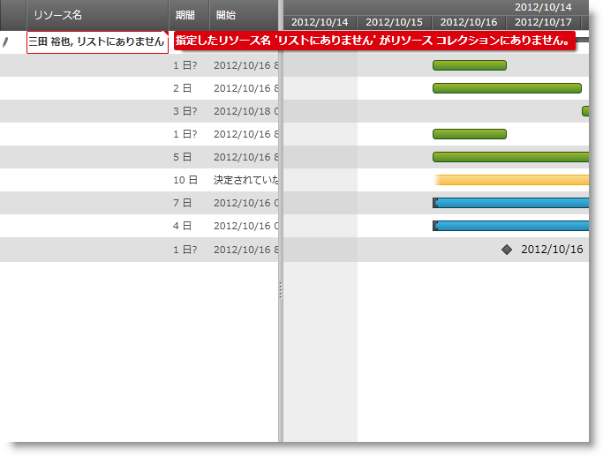Click the 2 日 duration cell

(189, 88)
